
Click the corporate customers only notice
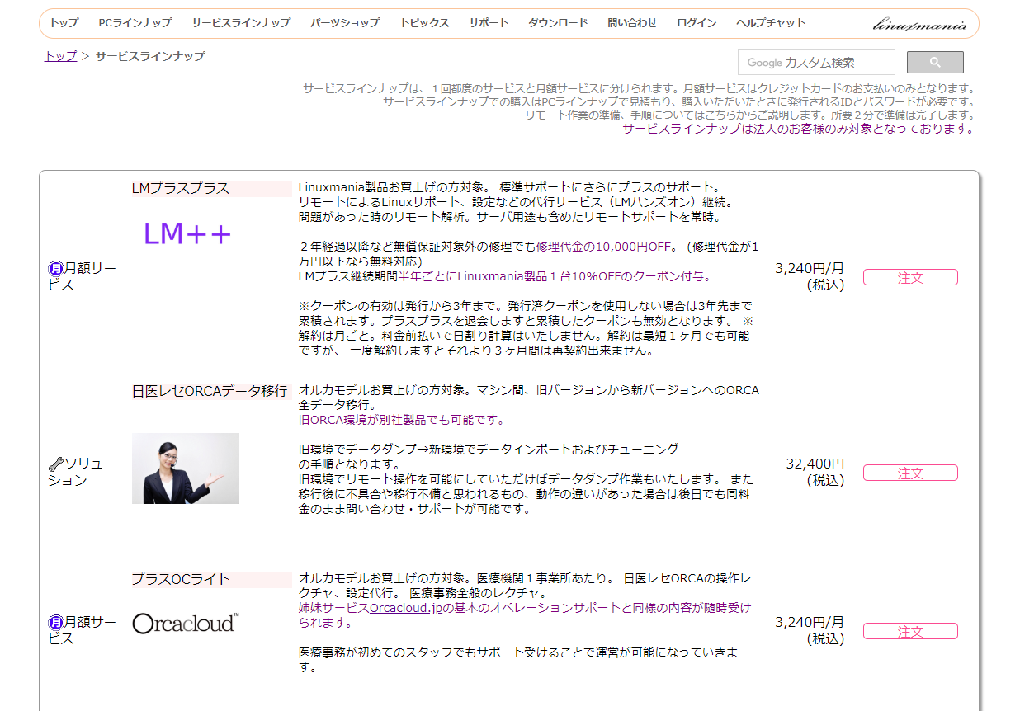(798, 129)
